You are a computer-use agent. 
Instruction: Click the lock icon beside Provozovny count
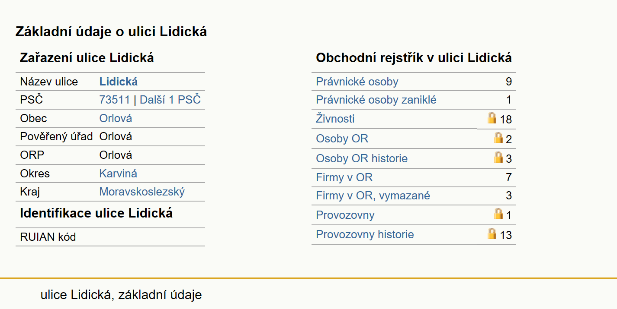click(498, 214)
